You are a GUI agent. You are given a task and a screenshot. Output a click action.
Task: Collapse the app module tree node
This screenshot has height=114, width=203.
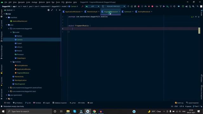4,14
